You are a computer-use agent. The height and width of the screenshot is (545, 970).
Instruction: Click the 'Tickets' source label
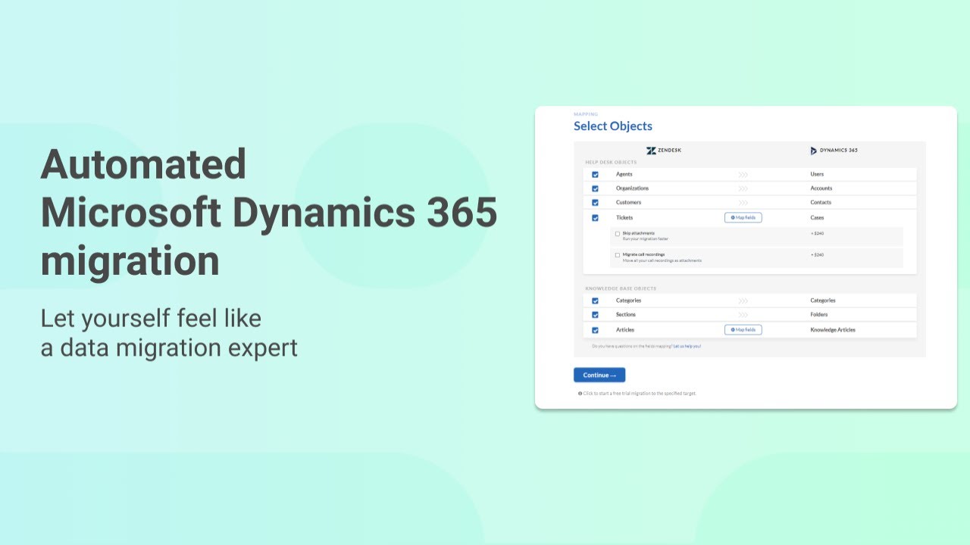(624, 218)
